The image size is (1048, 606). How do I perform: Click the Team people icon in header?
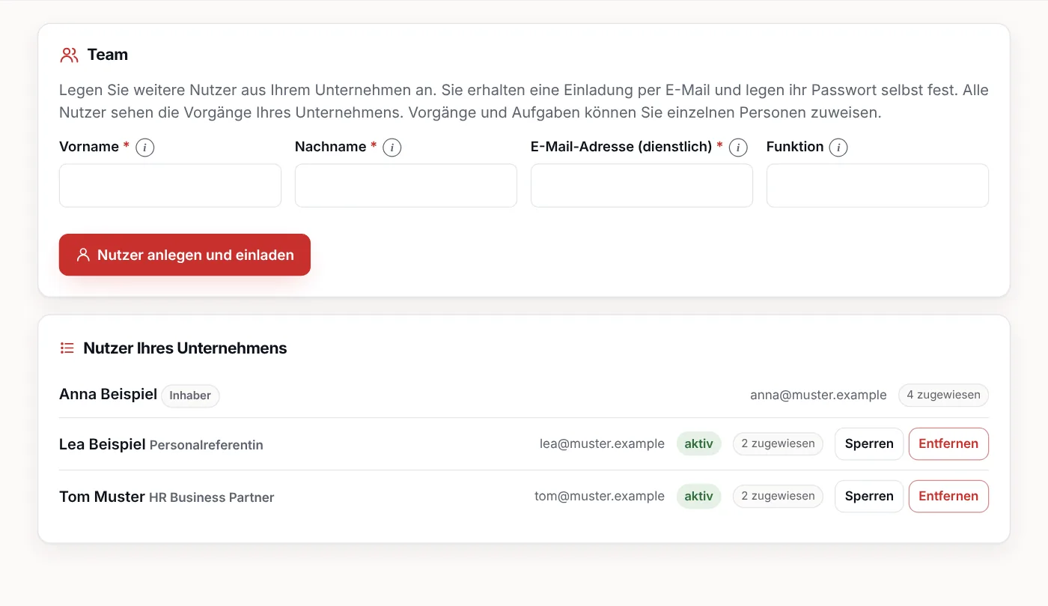pyautogui.click(x=70, y=55)
